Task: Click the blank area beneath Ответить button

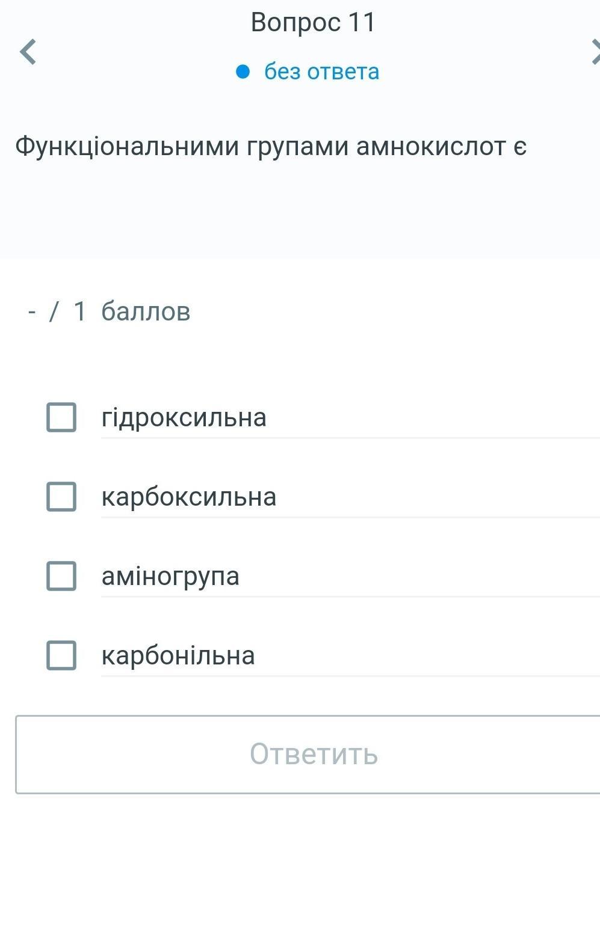Action: coord(300,866)
